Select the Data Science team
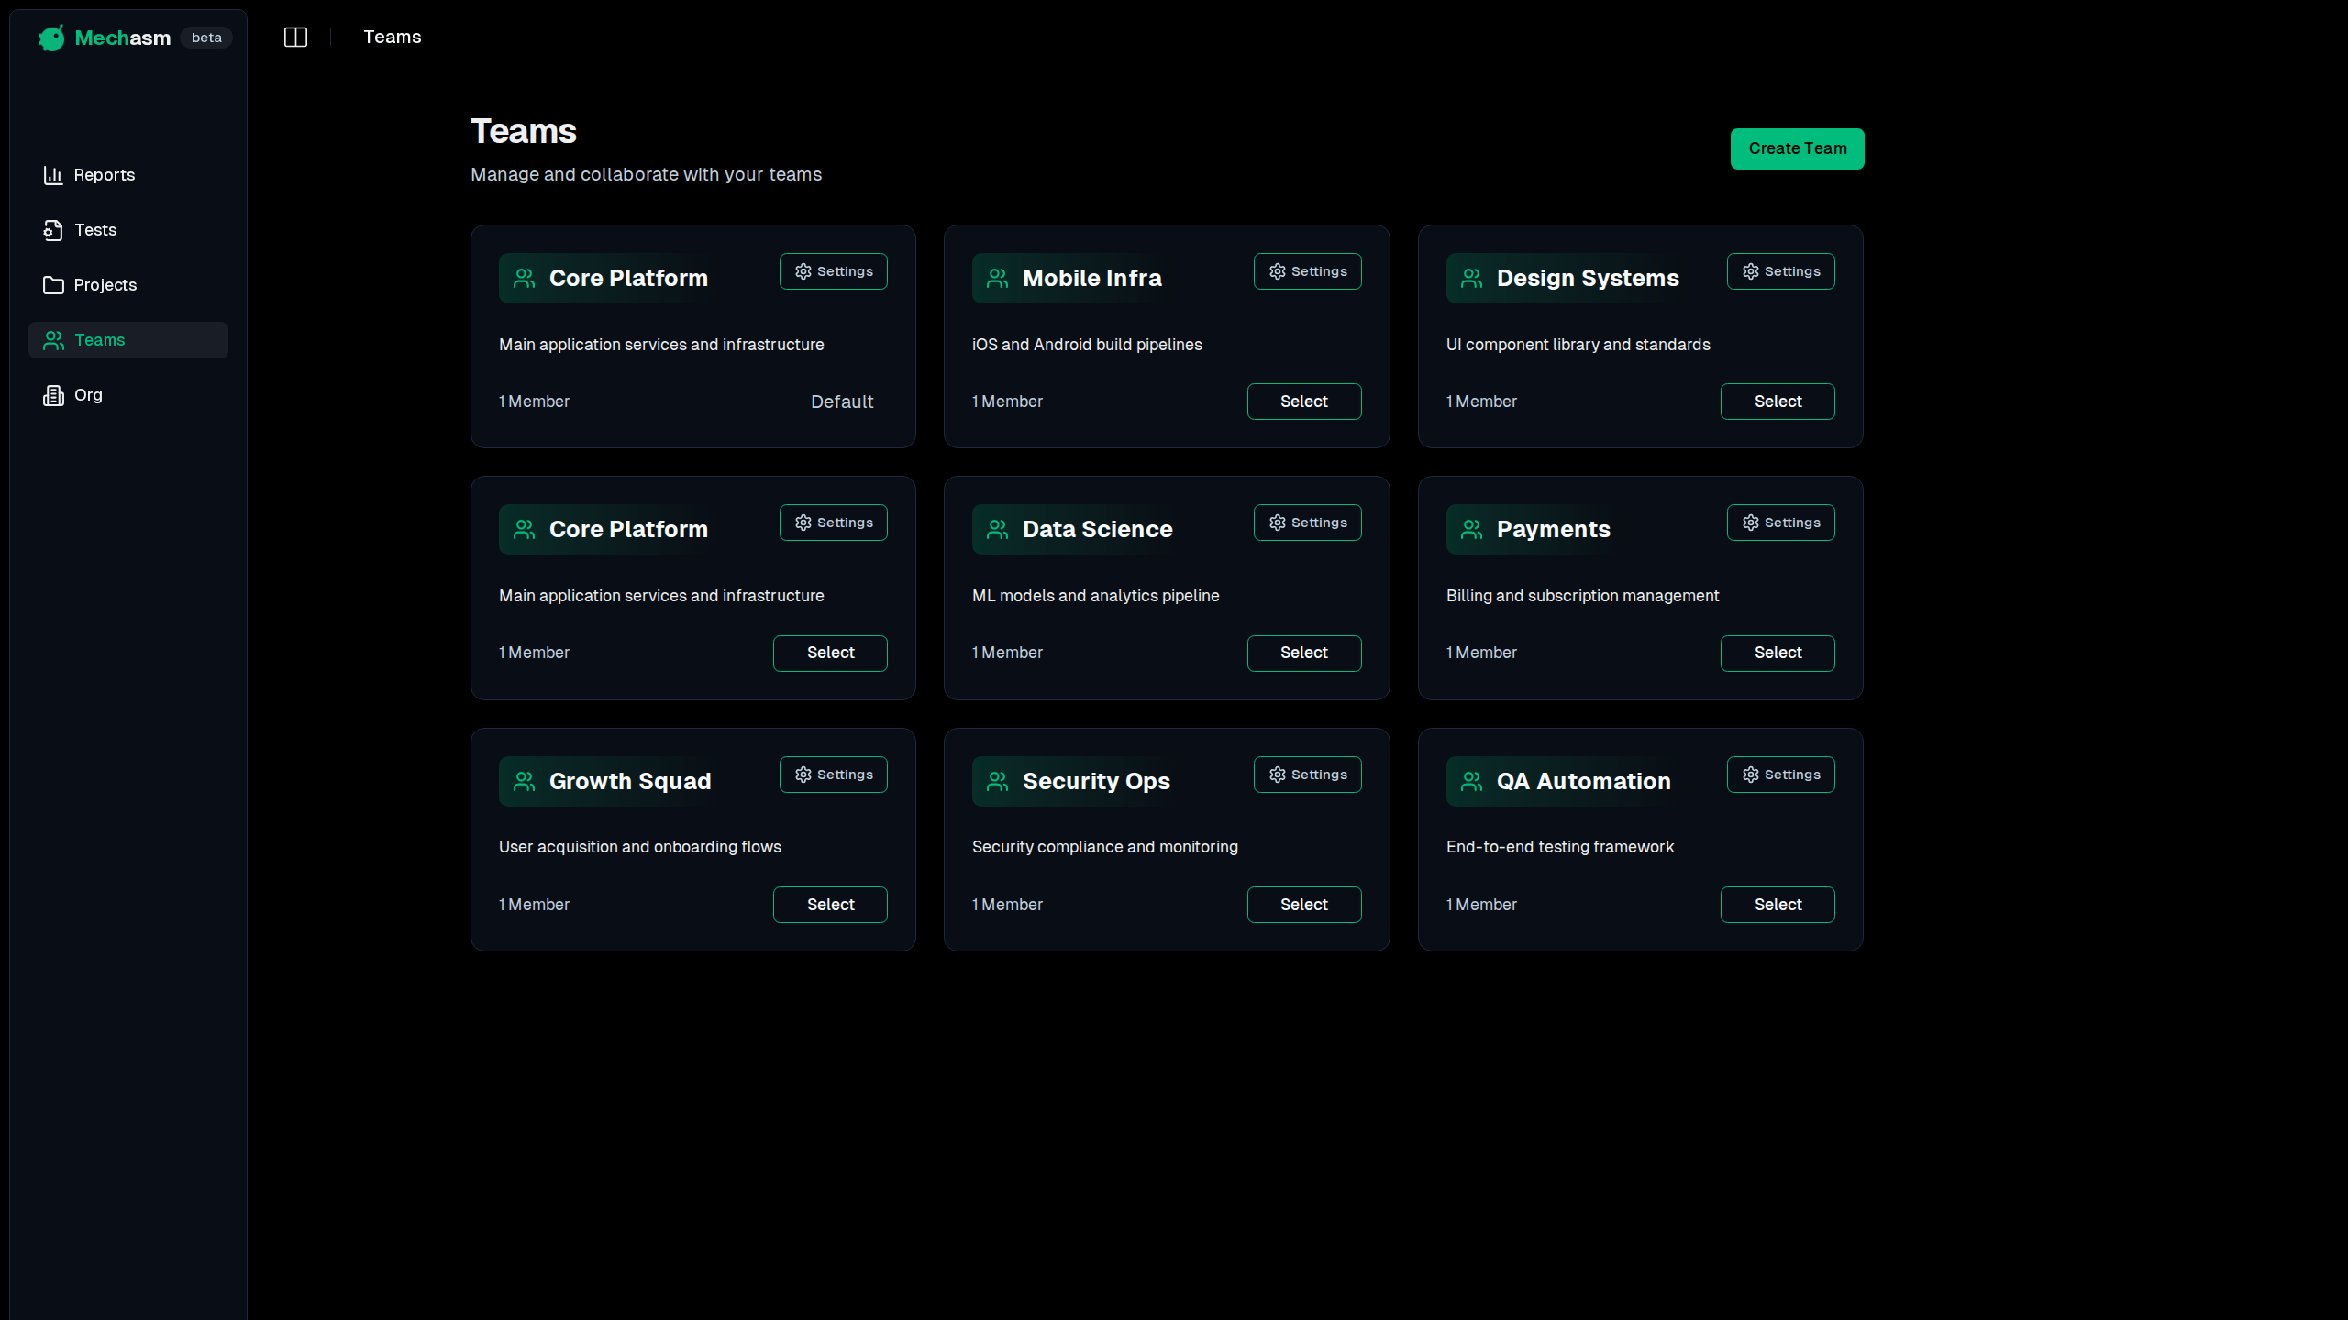The image size is (2348, 1320). click(1303, 653)
